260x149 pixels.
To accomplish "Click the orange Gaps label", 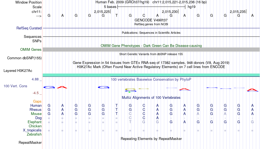I will [37, 102].
